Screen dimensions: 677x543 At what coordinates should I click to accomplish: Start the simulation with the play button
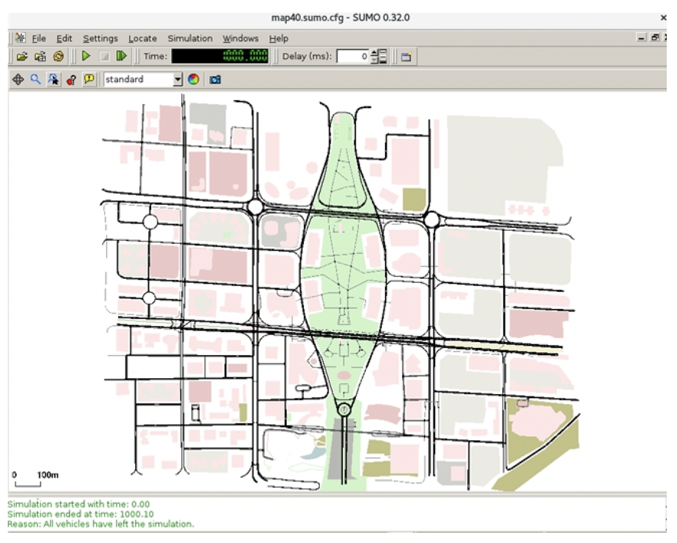coord(86,56)
